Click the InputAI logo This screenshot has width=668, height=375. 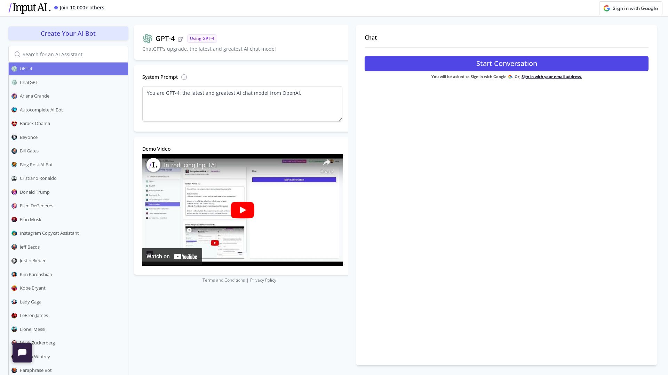tap(29, 8)
